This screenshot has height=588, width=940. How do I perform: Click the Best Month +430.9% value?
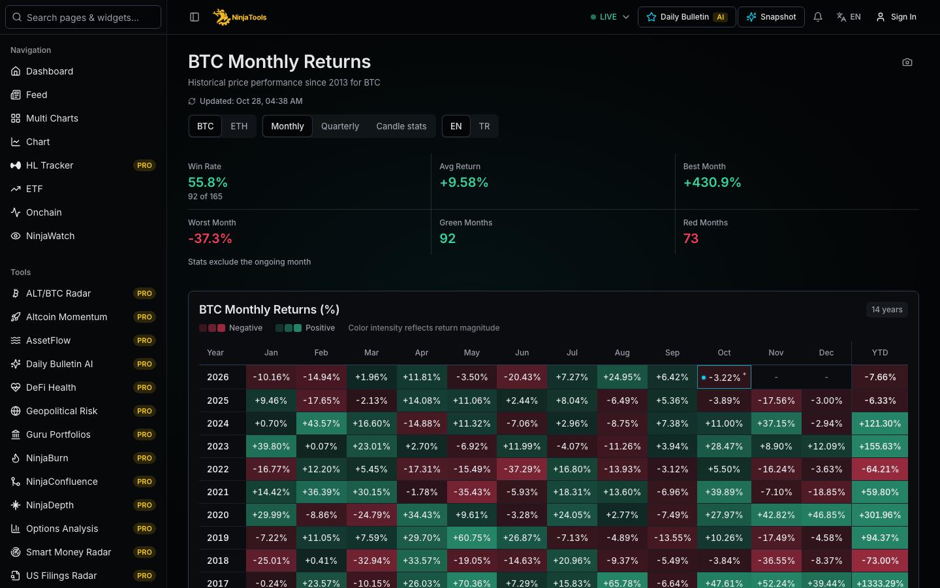(712, 182)
